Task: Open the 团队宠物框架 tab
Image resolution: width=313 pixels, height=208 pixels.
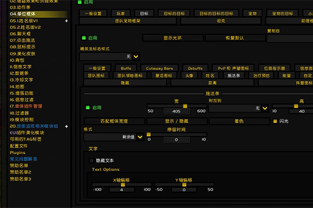Action: [x=128, y=21]
